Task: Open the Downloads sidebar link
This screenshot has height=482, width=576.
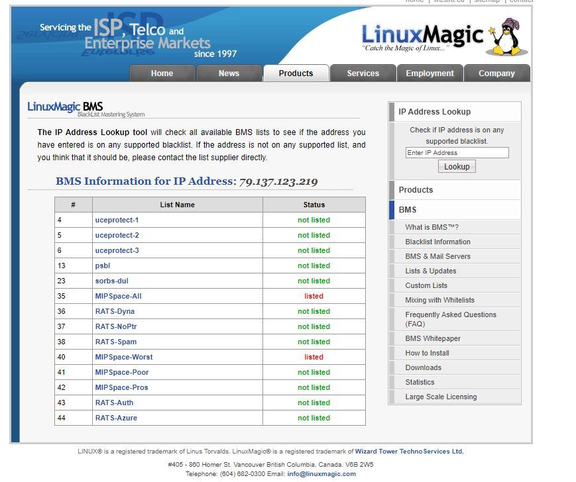Action: (x=423, y=367)
